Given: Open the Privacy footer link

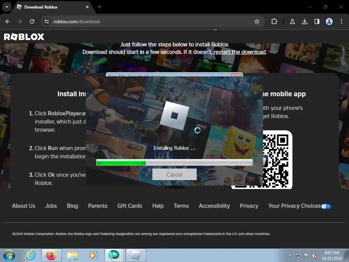Looking at the screenshot, I should click(x=249, y=206).
